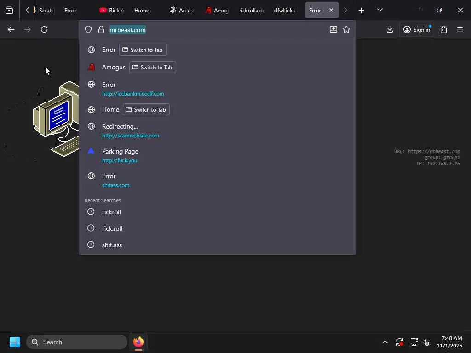Click the sync update tray icon
This screenshot has height=353, width=471.
coord(400,342)
